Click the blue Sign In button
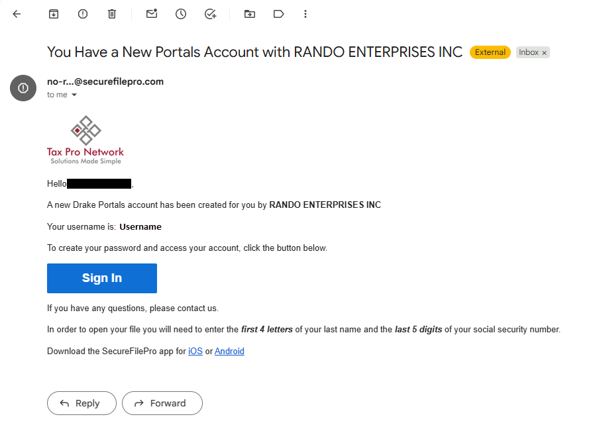Viewport: 595px width, 425px height. coord(102,278)
